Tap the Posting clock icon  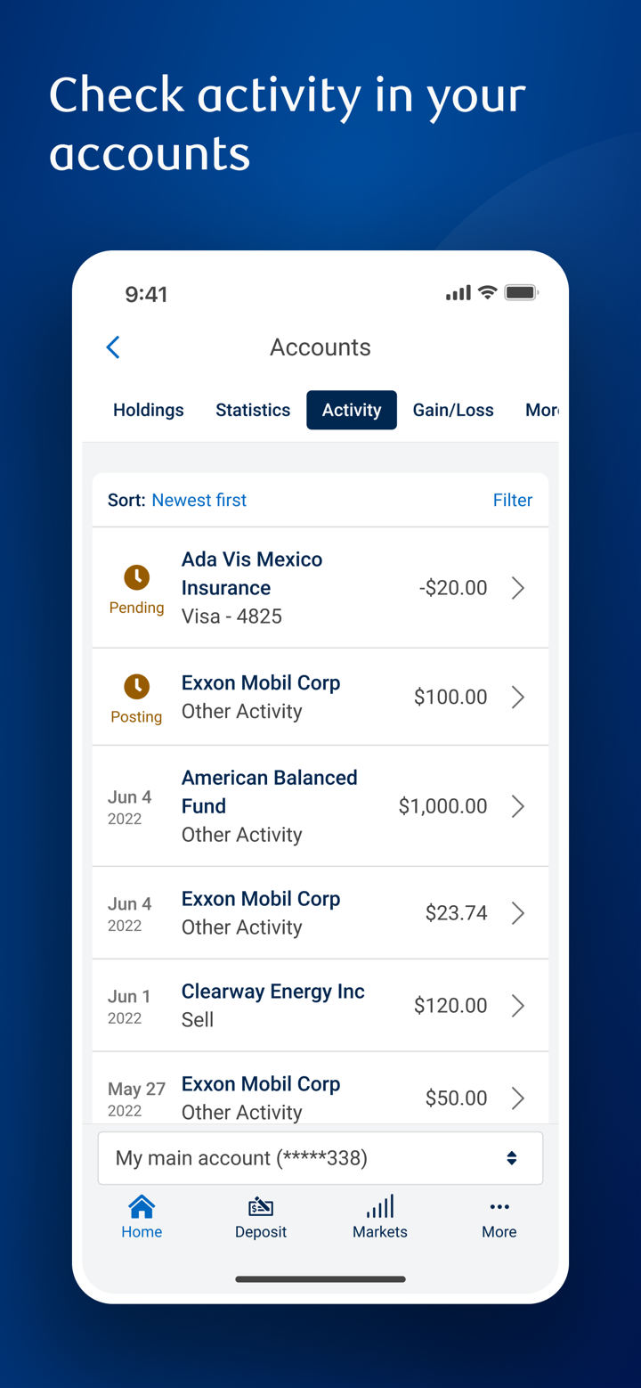(136, 686)
